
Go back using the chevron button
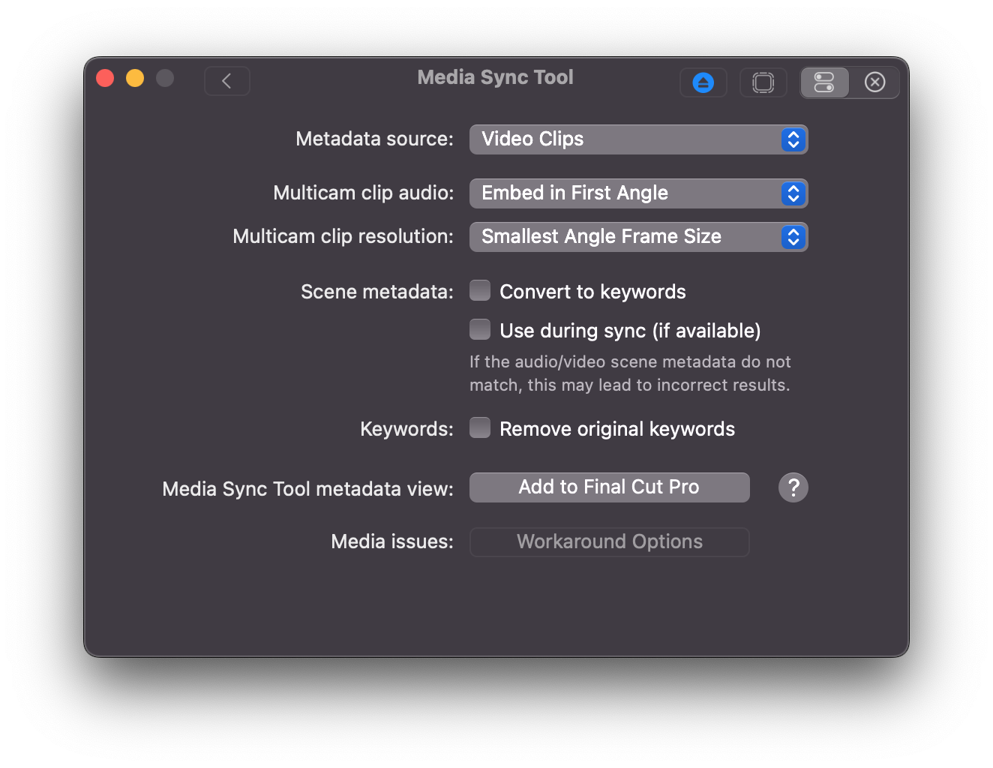point(226,81)
